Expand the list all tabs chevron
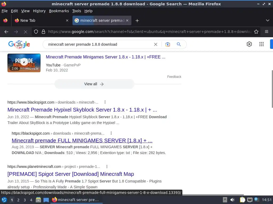This screenshot has width=273, height=204. [268, 20]
